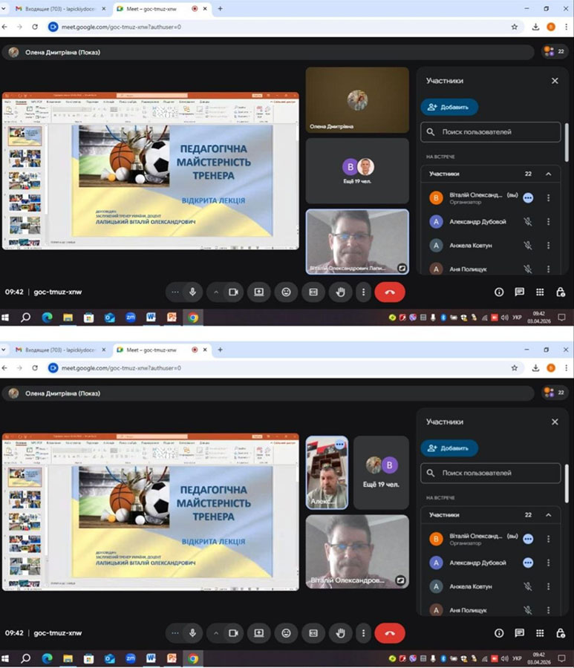Open emoji reactions in the top screenshot
The width and height of the screenshot is (574, 668).
pyautogui.click(x=286, y=292)
